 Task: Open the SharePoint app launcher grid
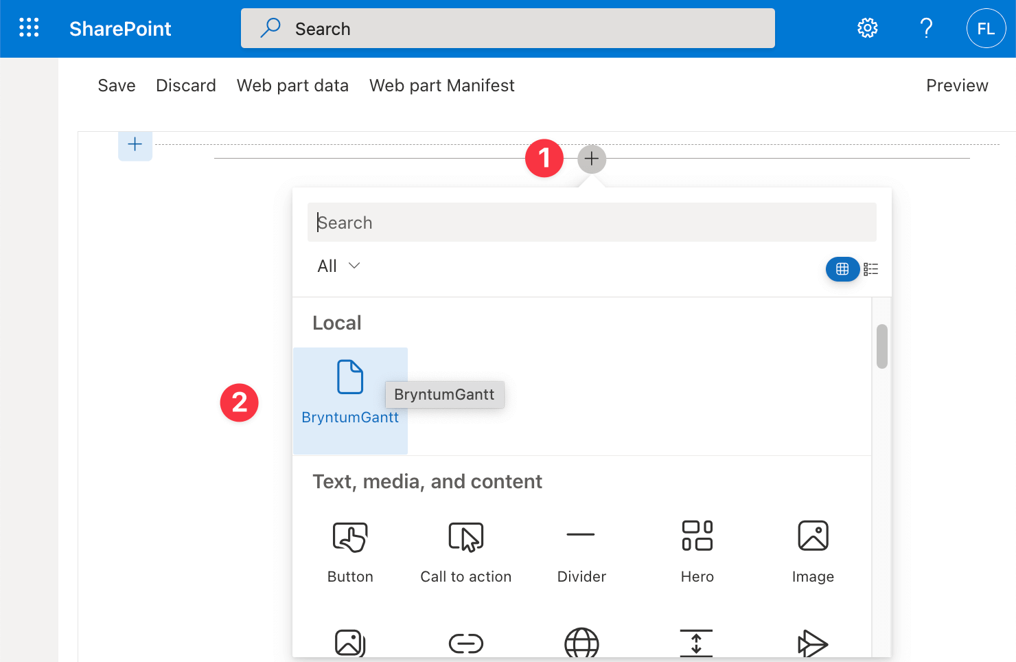pos(29,28)
